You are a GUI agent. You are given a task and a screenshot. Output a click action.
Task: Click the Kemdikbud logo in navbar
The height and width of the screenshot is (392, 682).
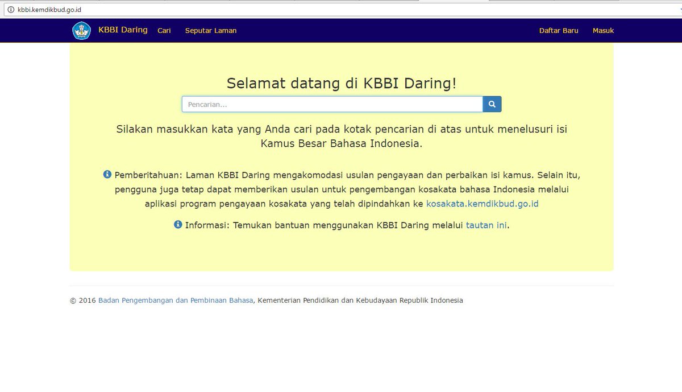[81, 31]
